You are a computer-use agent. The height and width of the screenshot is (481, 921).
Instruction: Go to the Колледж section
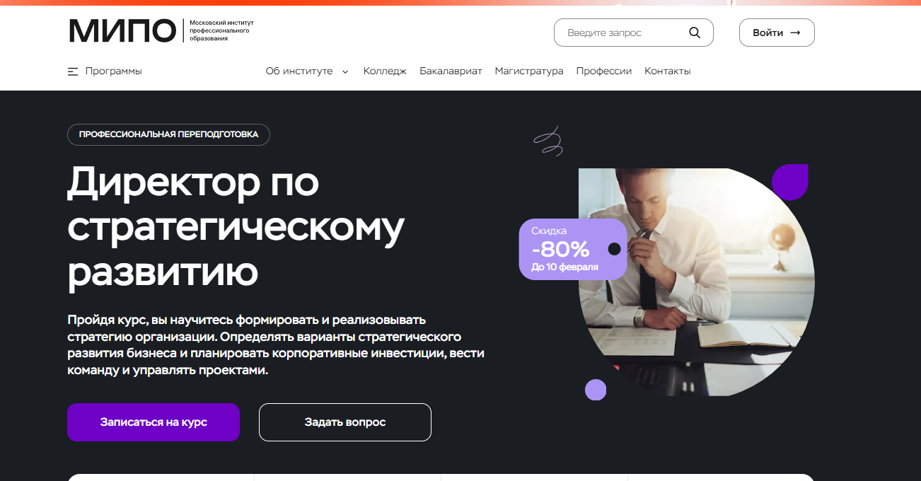385,71
